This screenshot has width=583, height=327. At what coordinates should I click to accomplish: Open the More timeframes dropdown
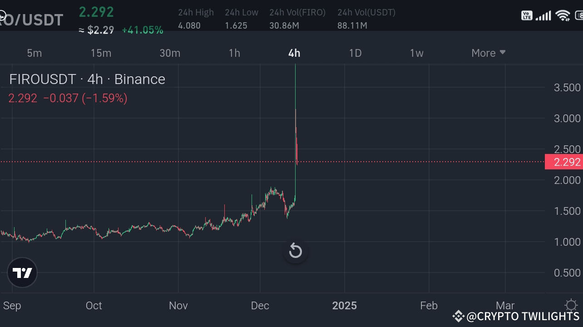click(x=488, y=53)
